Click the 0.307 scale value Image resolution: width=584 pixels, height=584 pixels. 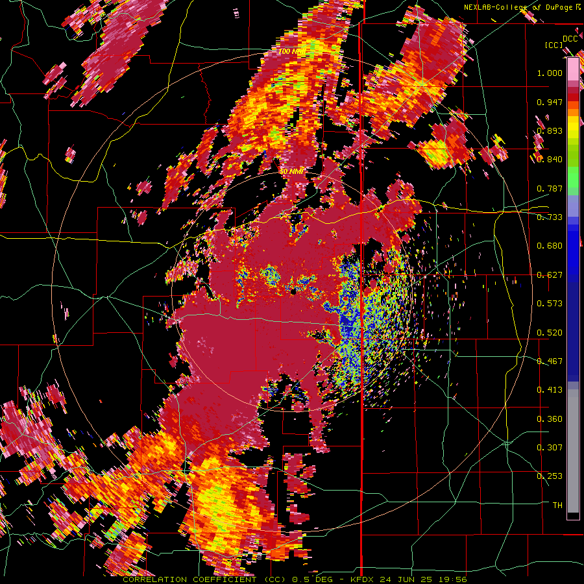(550, 448)
